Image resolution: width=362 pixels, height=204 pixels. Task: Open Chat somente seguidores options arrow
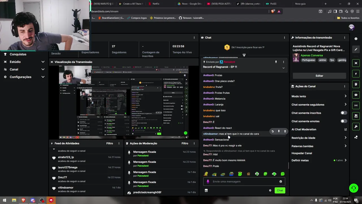point(345,105)
